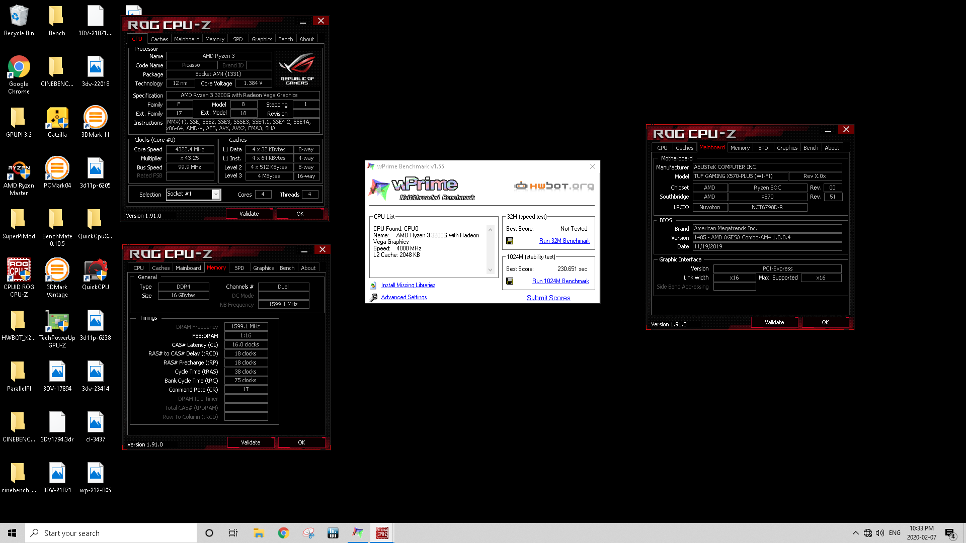
Task: Click the taskbar search box
Action: pos(111,533)
